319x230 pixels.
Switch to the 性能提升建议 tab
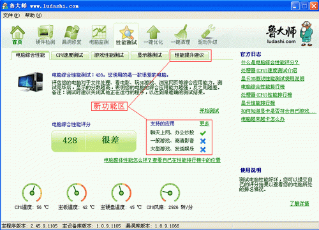pyautogui.click(x=189, y=55)
